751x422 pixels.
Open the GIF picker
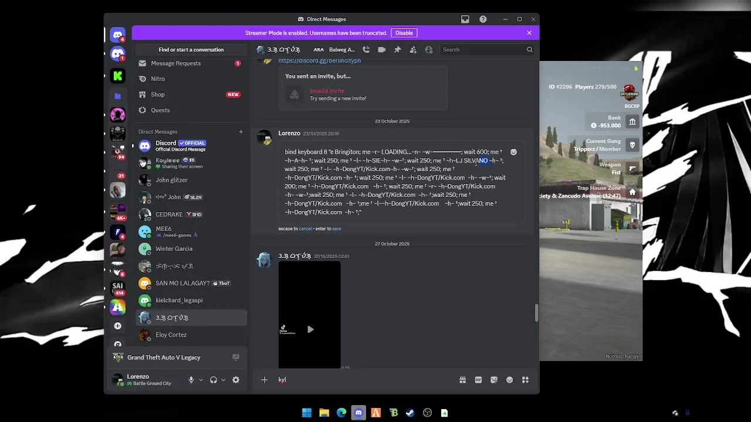tap(478, 380)
